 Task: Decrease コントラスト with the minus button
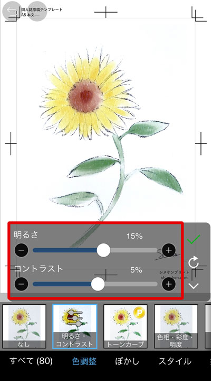coord(21,284)
